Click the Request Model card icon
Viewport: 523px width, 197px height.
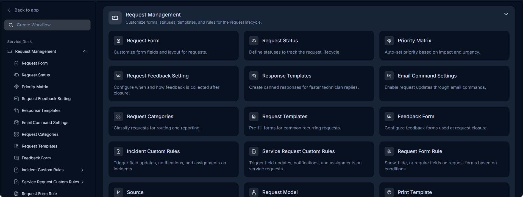coord(254,192)
